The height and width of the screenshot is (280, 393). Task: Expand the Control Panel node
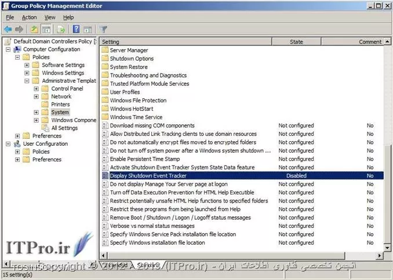point(37,89)
